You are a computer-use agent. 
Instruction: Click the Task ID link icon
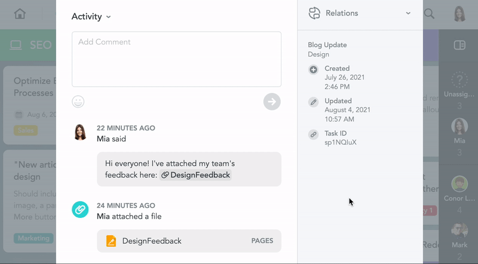[313, 134]
